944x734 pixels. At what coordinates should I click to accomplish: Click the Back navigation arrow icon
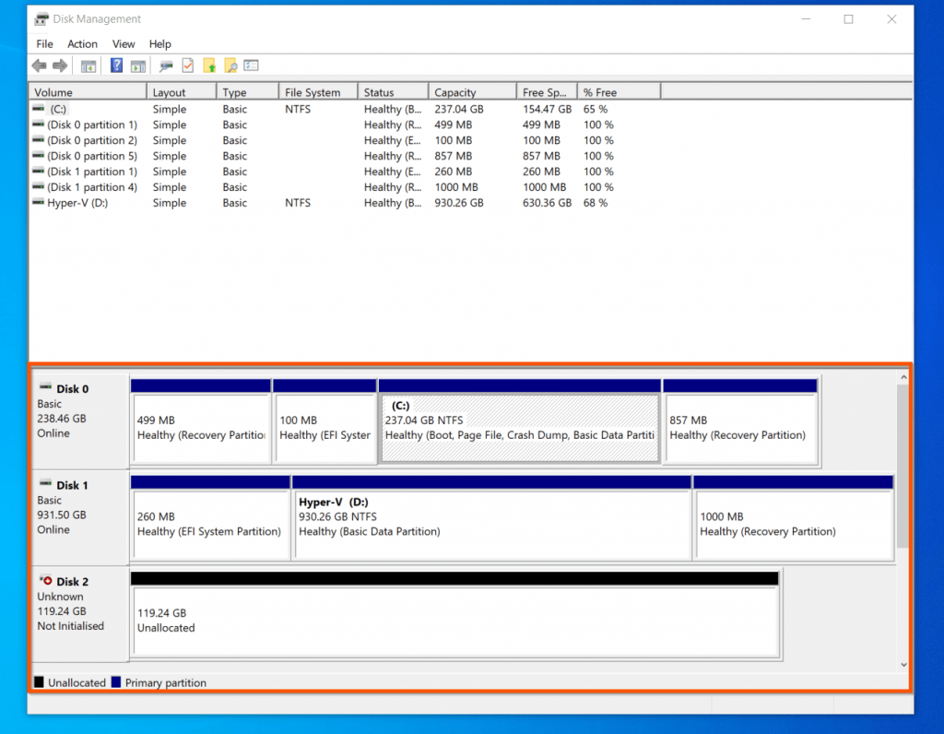[x=39, y=65]
